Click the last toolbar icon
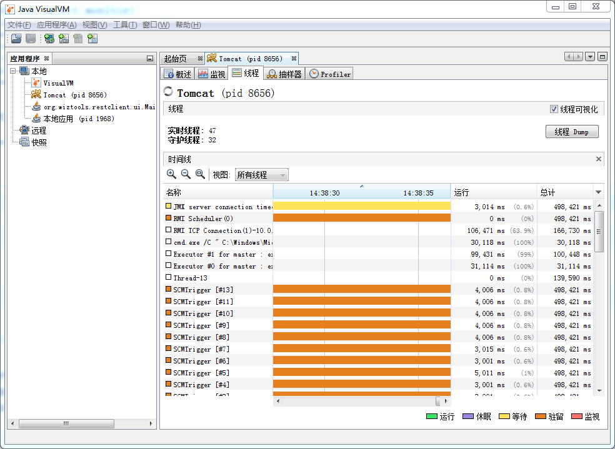Viewport: 615px width, 449px height. pyautogui.click(x=92, y=38)
